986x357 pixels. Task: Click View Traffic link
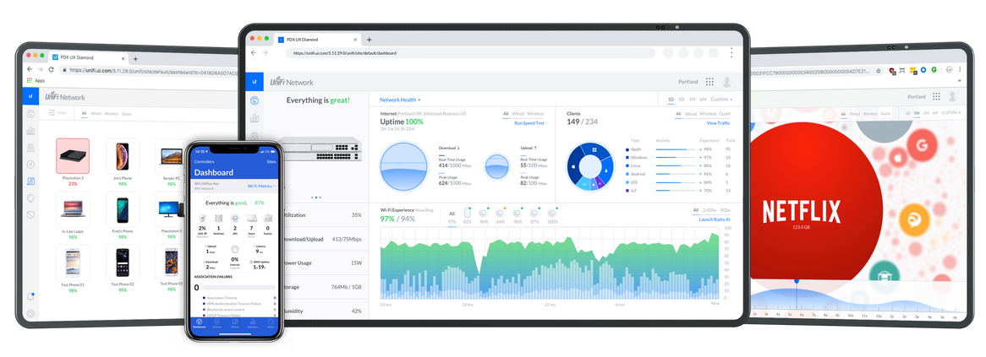718,123
